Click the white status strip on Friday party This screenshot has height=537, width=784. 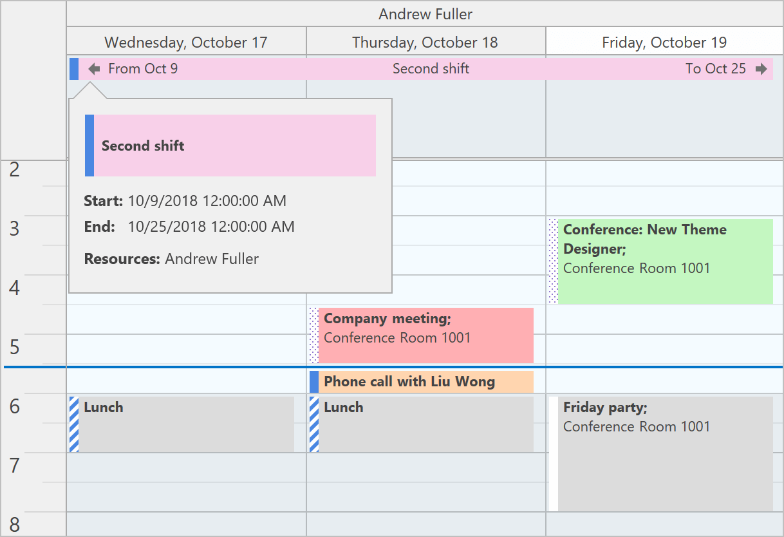pos(554,454)
